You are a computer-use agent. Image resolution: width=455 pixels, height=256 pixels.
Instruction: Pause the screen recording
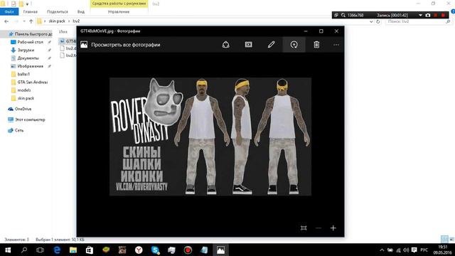[436, 15]
